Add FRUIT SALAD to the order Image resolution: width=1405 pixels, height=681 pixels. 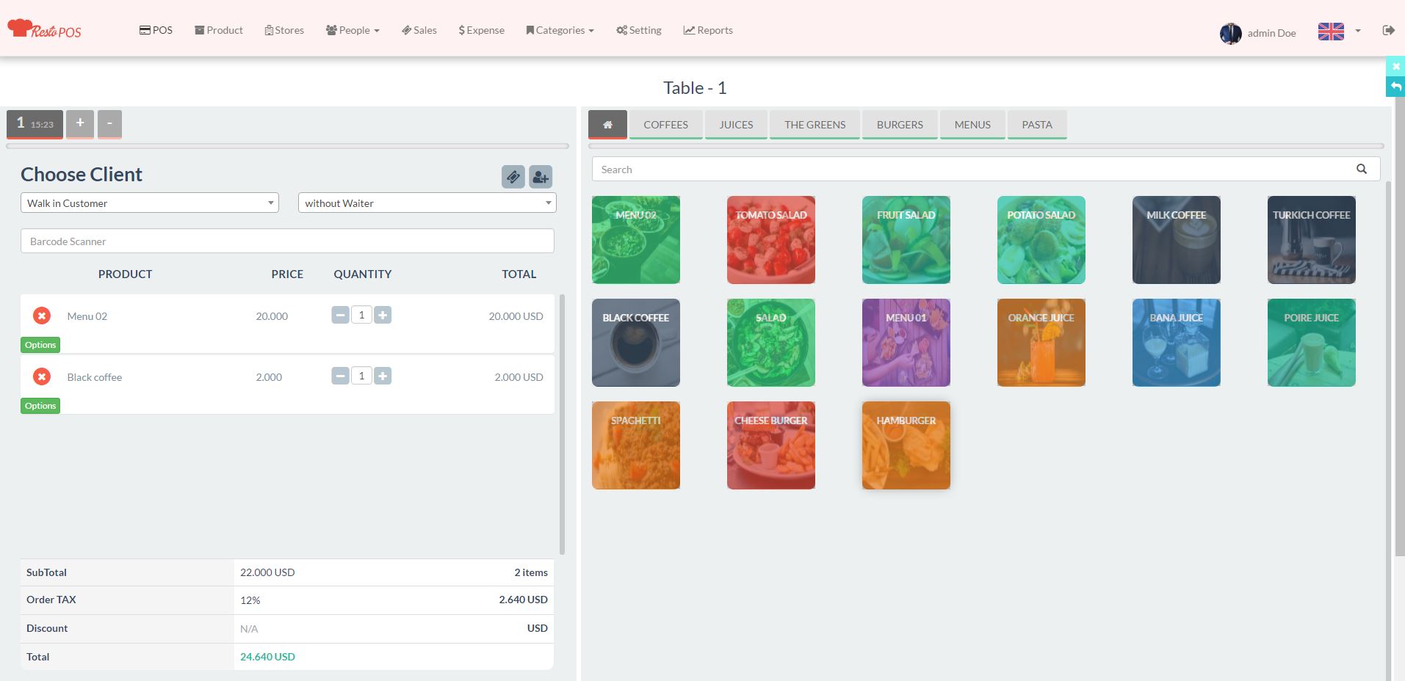point(906,240)
